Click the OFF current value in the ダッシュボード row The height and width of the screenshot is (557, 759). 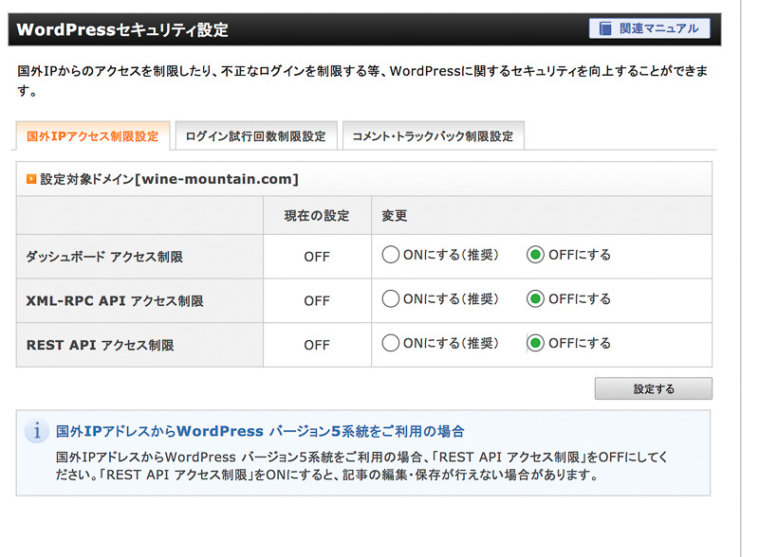click(x=317, y=257)
